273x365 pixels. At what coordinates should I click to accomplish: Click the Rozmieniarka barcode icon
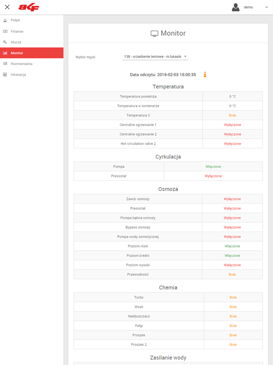coord(5,64)
